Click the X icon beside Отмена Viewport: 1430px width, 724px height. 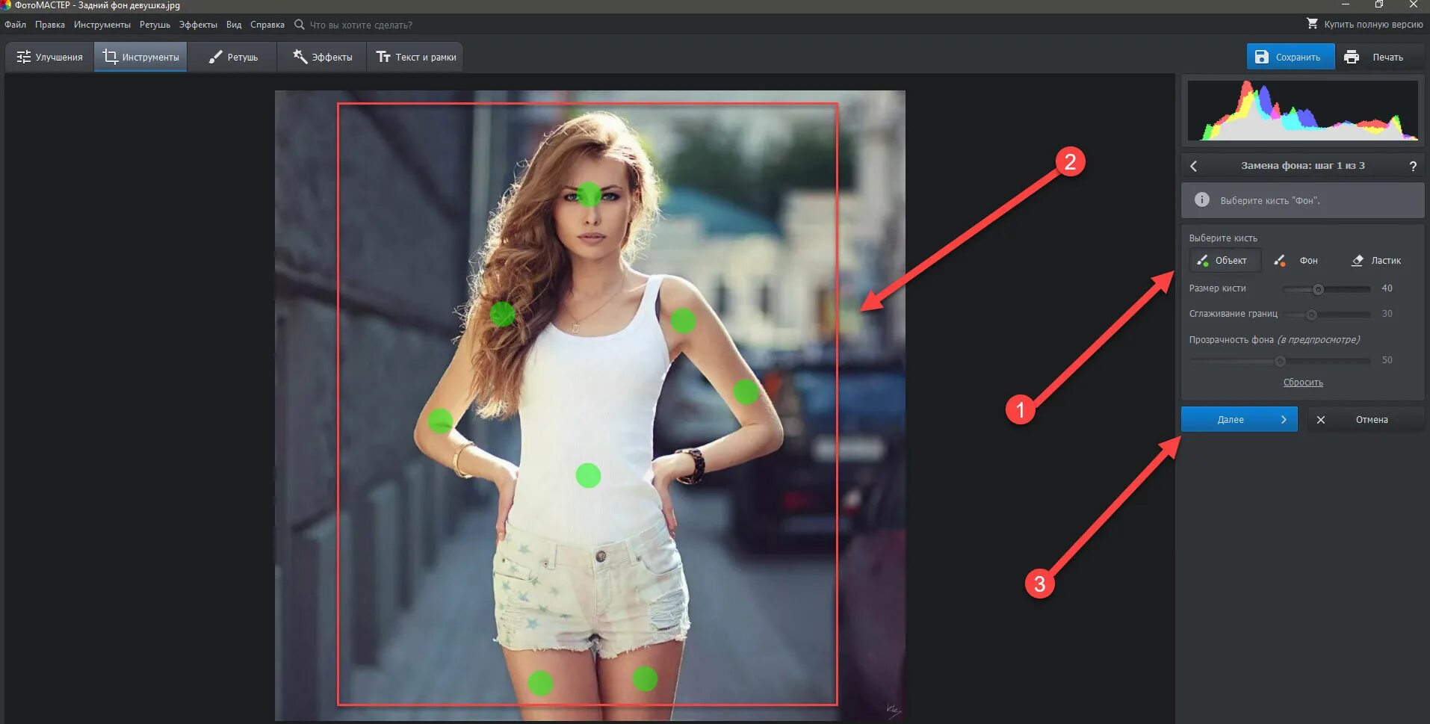coord(1320,420)
